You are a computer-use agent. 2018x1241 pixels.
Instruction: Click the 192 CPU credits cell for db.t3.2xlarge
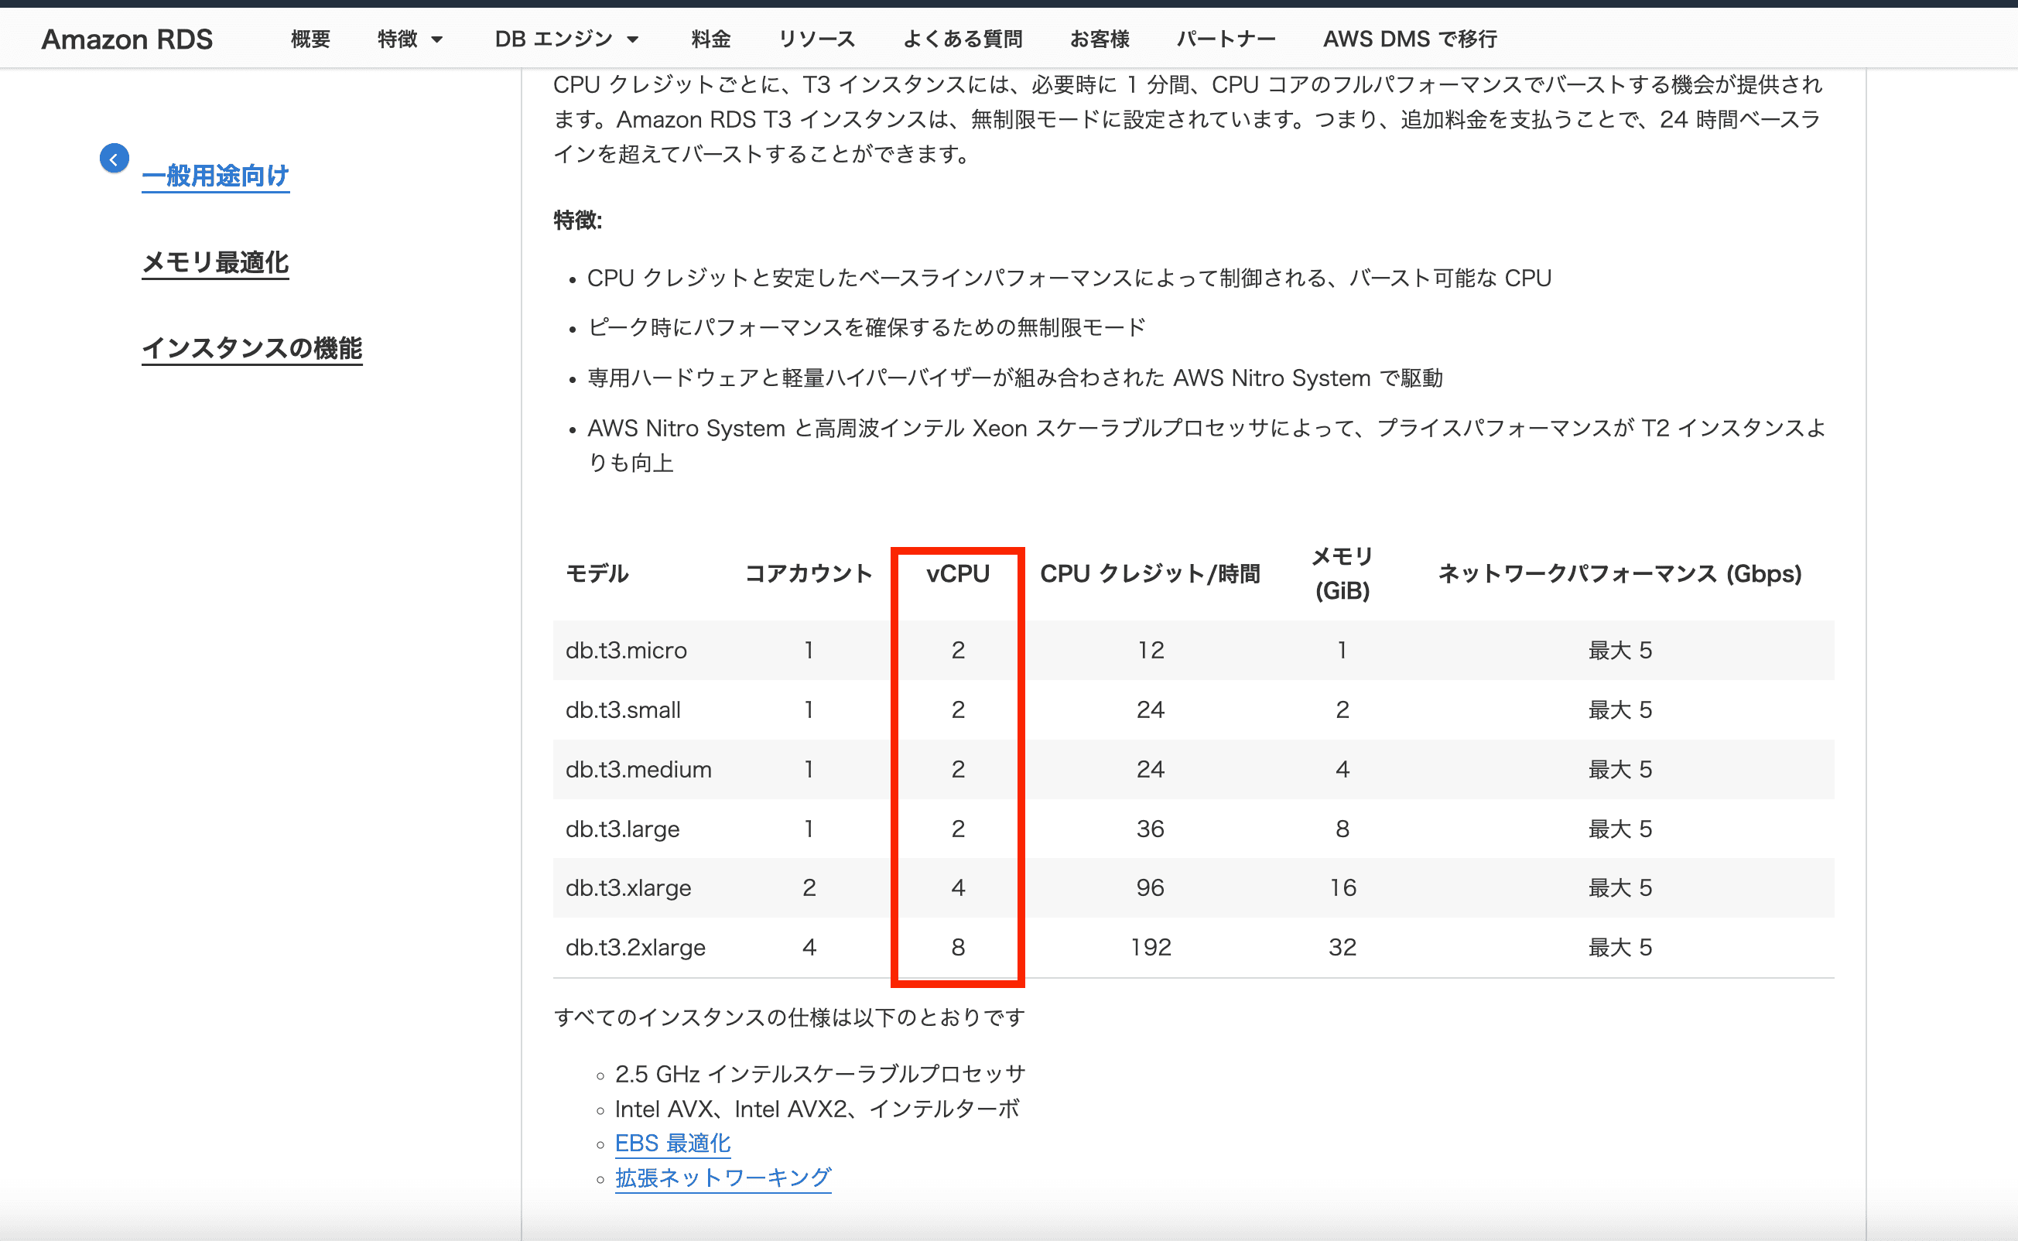[x=1150, y=947]
